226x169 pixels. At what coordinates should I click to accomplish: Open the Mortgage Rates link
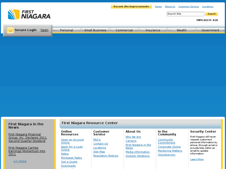71,158
